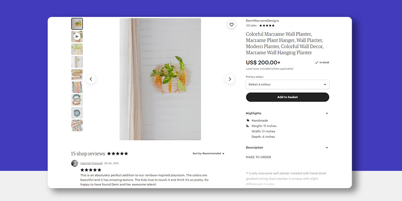This screenshot has height=201, width=402.
Task: Click the shop's five-star rating
Action: pos(267,26)
